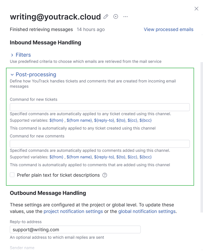The height and width of the screenshot is (251, 203).
Task: Open project notification settings link
Action: tap(73, 211)
